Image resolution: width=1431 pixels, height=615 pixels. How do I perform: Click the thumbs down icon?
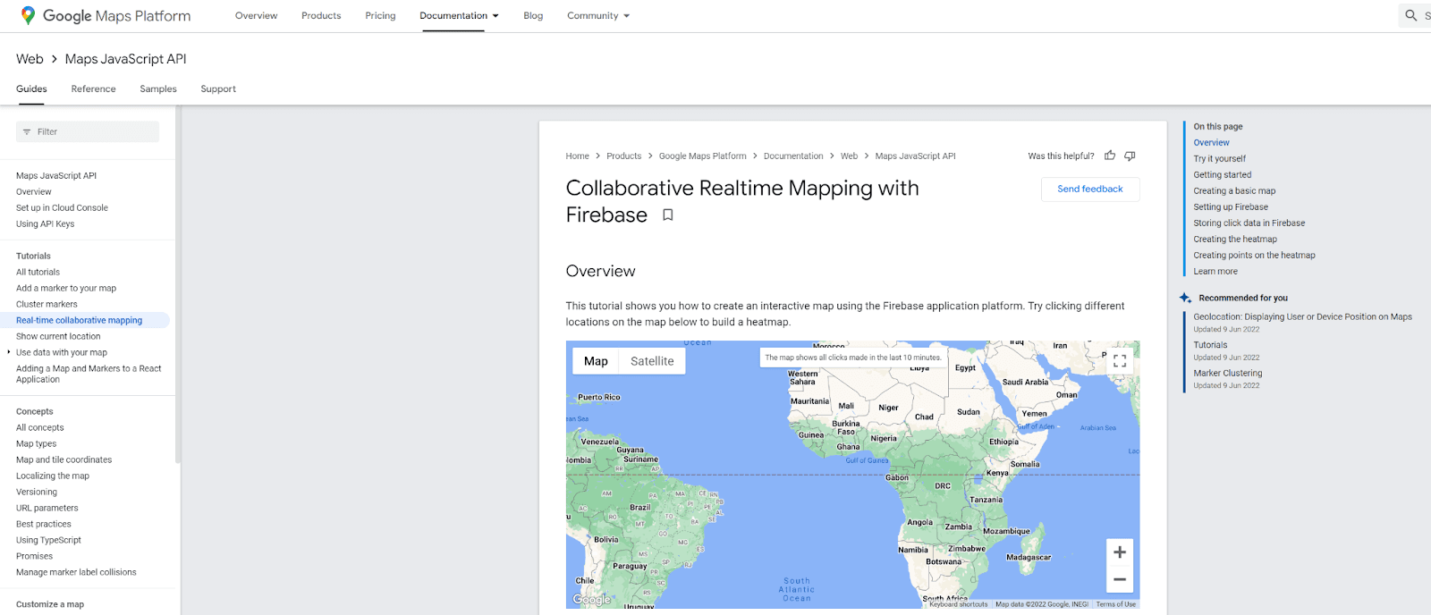point(1130,156)
